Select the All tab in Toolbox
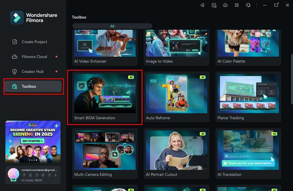Viewport: 293px width, 191px height. [x=112, y=26]
